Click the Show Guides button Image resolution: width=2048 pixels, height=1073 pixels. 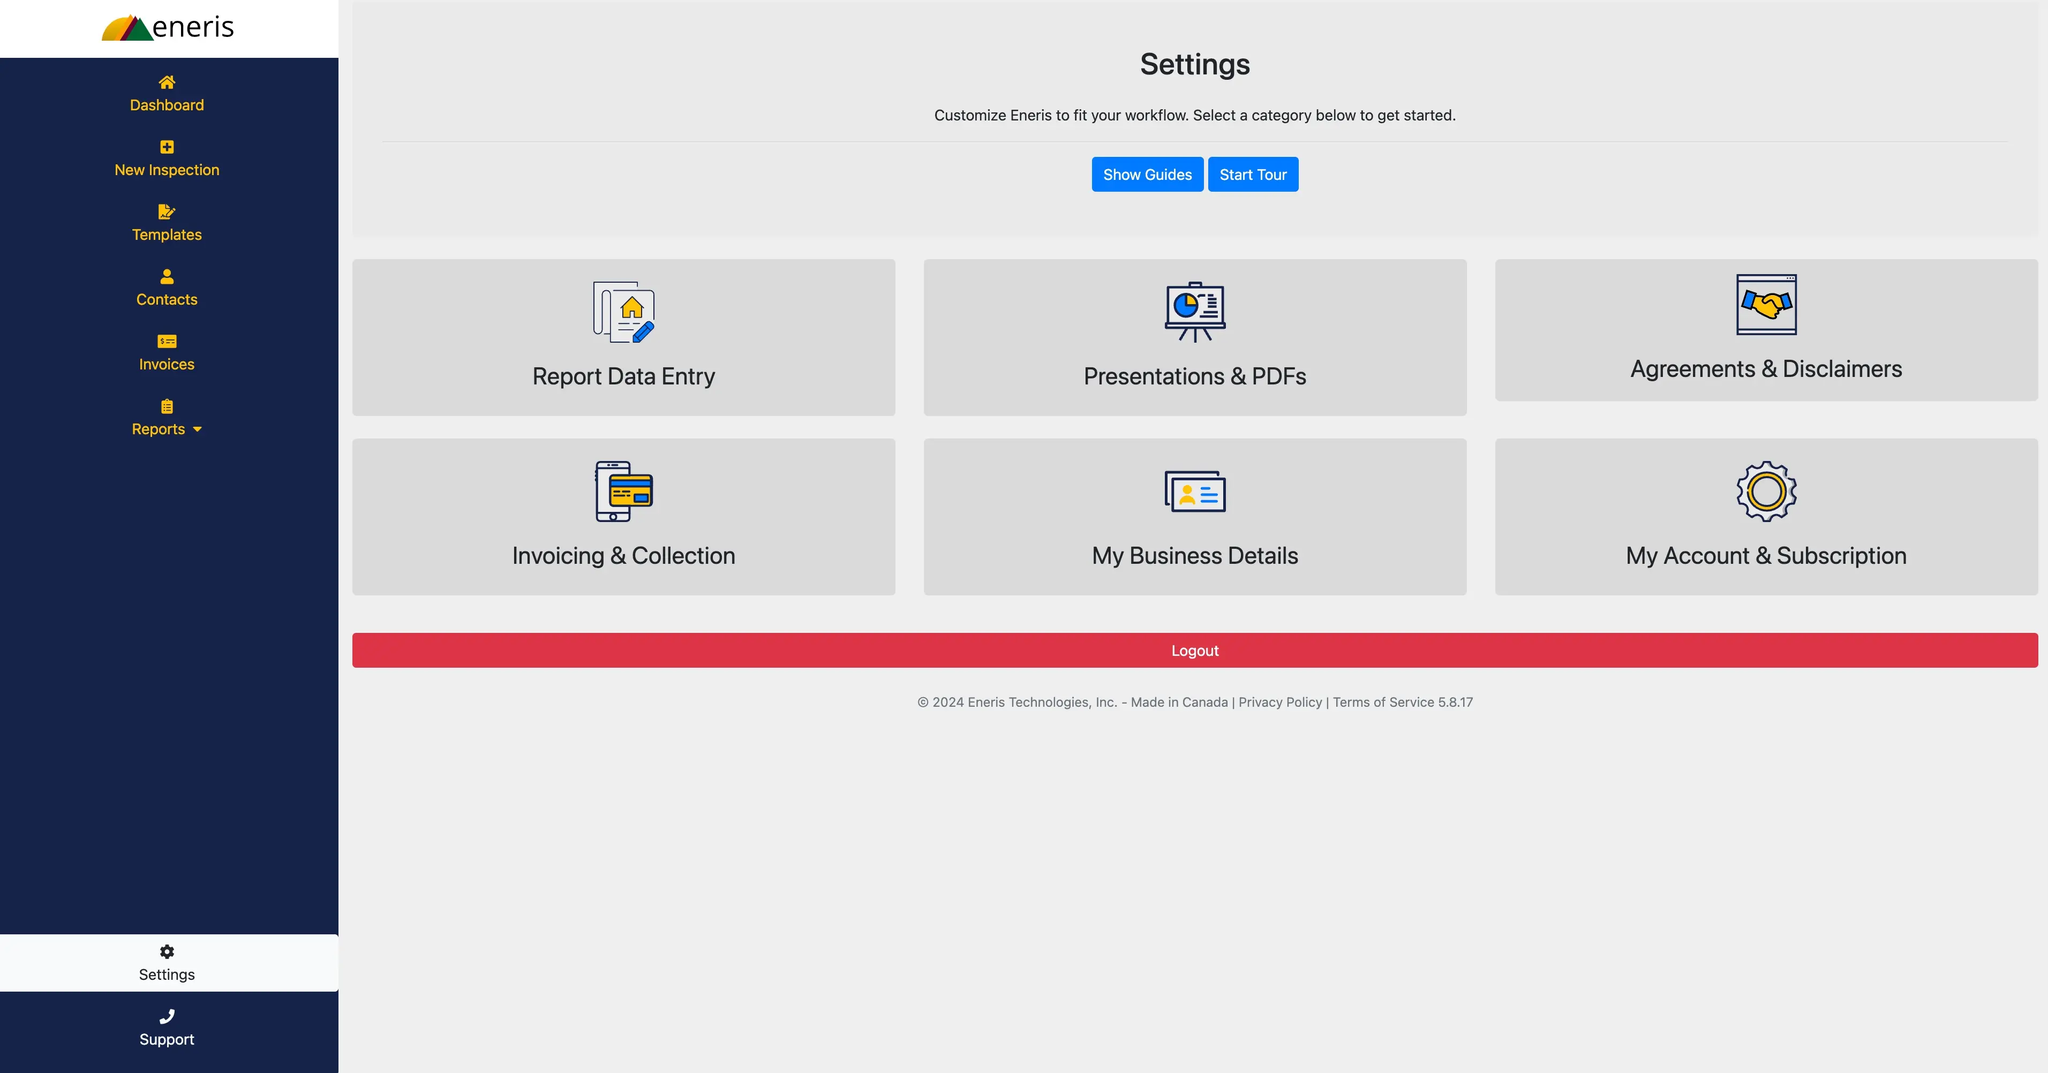(1147, 174)
